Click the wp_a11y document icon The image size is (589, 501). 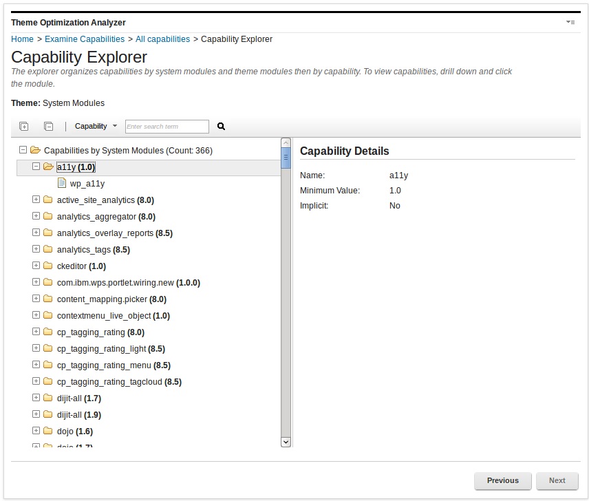pos(62,183)
